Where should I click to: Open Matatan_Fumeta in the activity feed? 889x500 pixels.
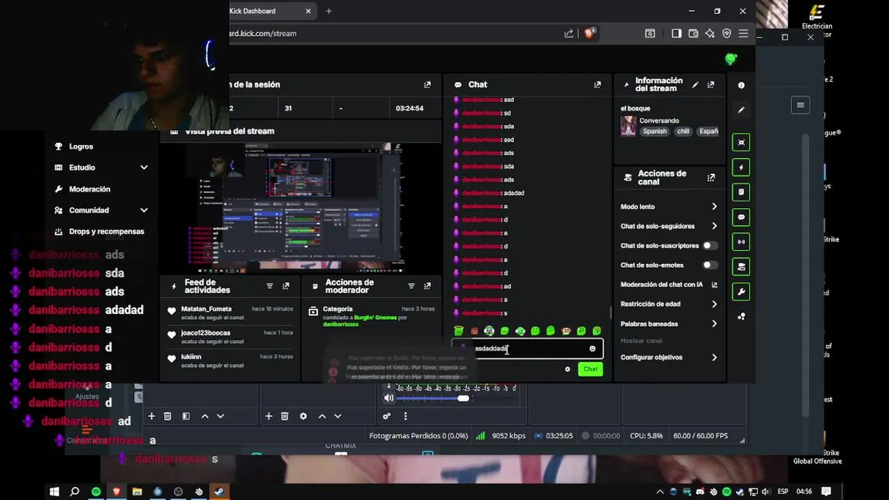point(206,309)
